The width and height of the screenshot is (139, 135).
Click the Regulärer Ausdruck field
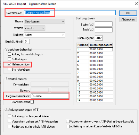point(50,96)
